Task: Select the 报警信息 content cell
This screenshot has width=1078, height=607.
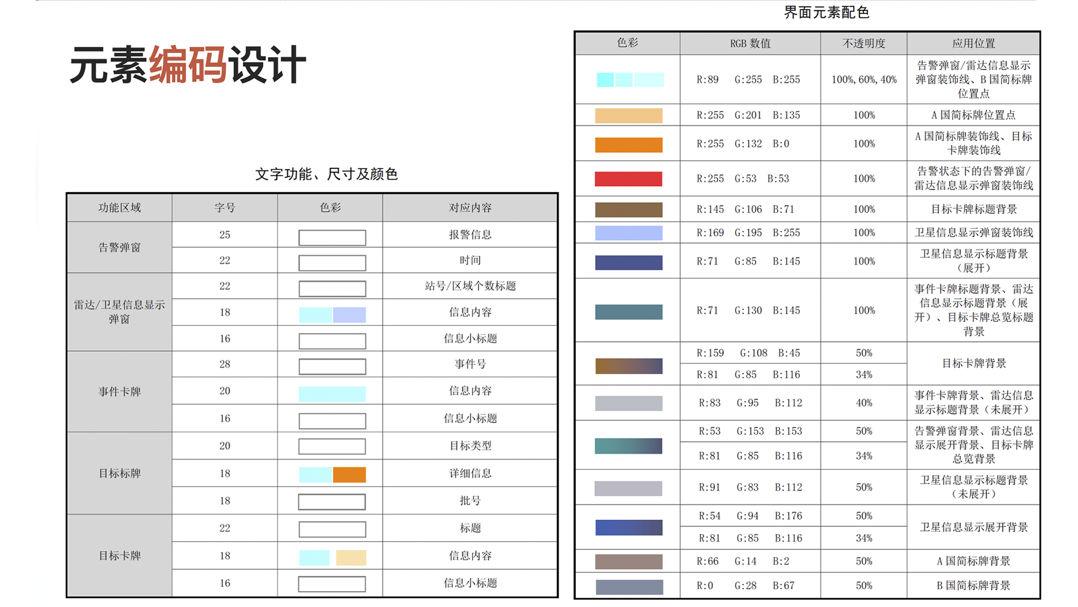Action: [x=470, y=235]
